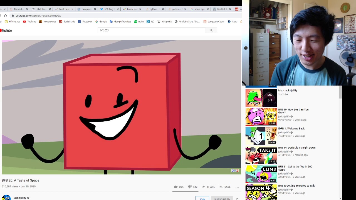Screen dimensions: 356x200
Task: Click the like/dislike ratio bar
Action: pos(185,191)
